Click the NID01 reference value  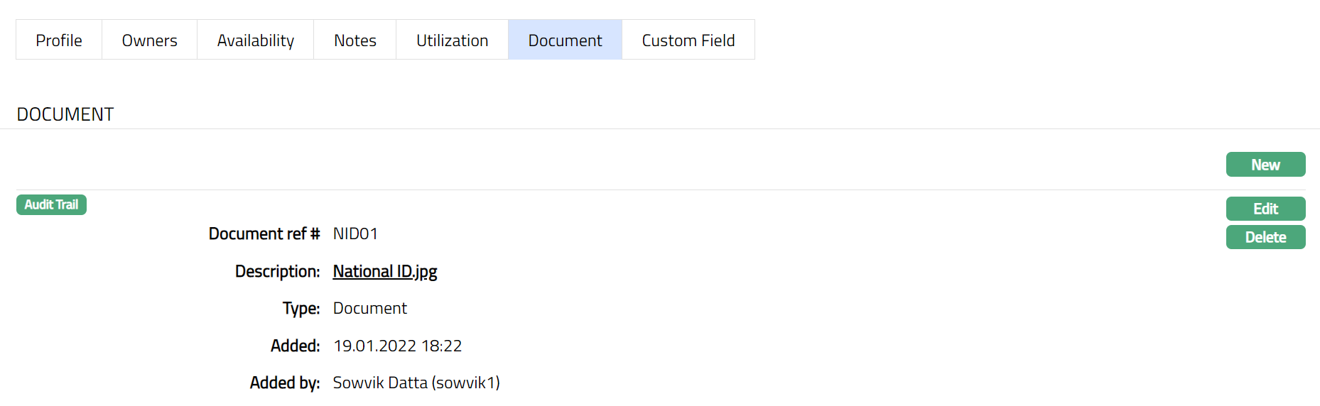(355, 234)
